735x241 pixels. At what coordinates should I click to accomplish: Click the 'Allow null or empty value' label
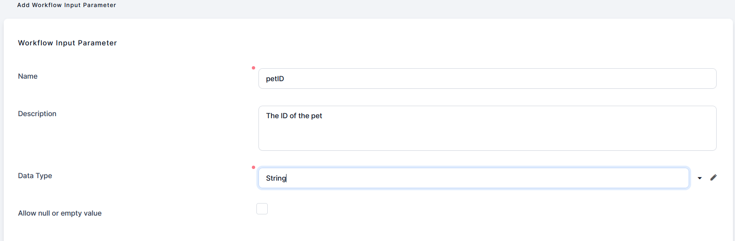[60, 213]
